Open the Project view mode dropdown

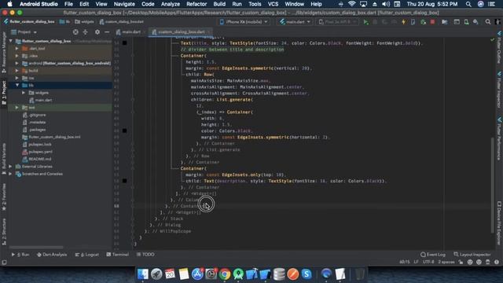[24, 32]
